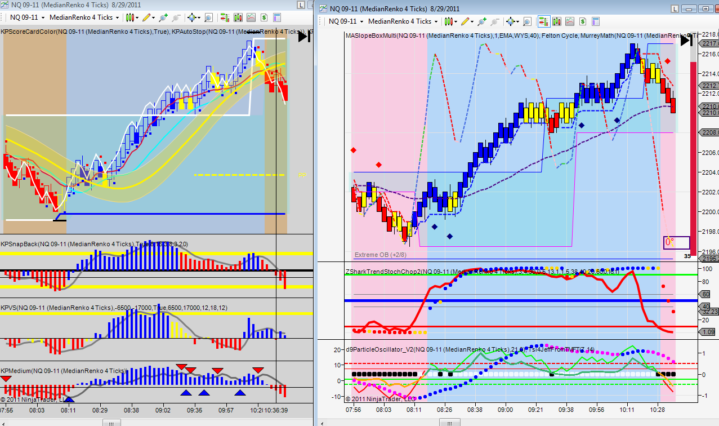Image resolution: width=719 pixels, height=426 pixels.
Task: Open Indicators icon in right chart toolbar
Action: pyautogui.click(x=557, y=21)
